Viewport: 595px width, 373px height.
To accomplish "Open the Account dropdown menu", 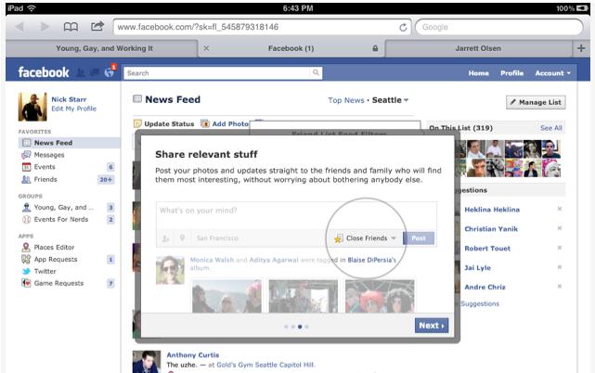I will [x=552, y=73].
